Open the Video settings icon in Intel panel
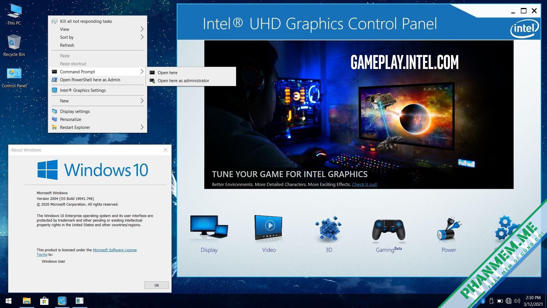 (268, 227)
